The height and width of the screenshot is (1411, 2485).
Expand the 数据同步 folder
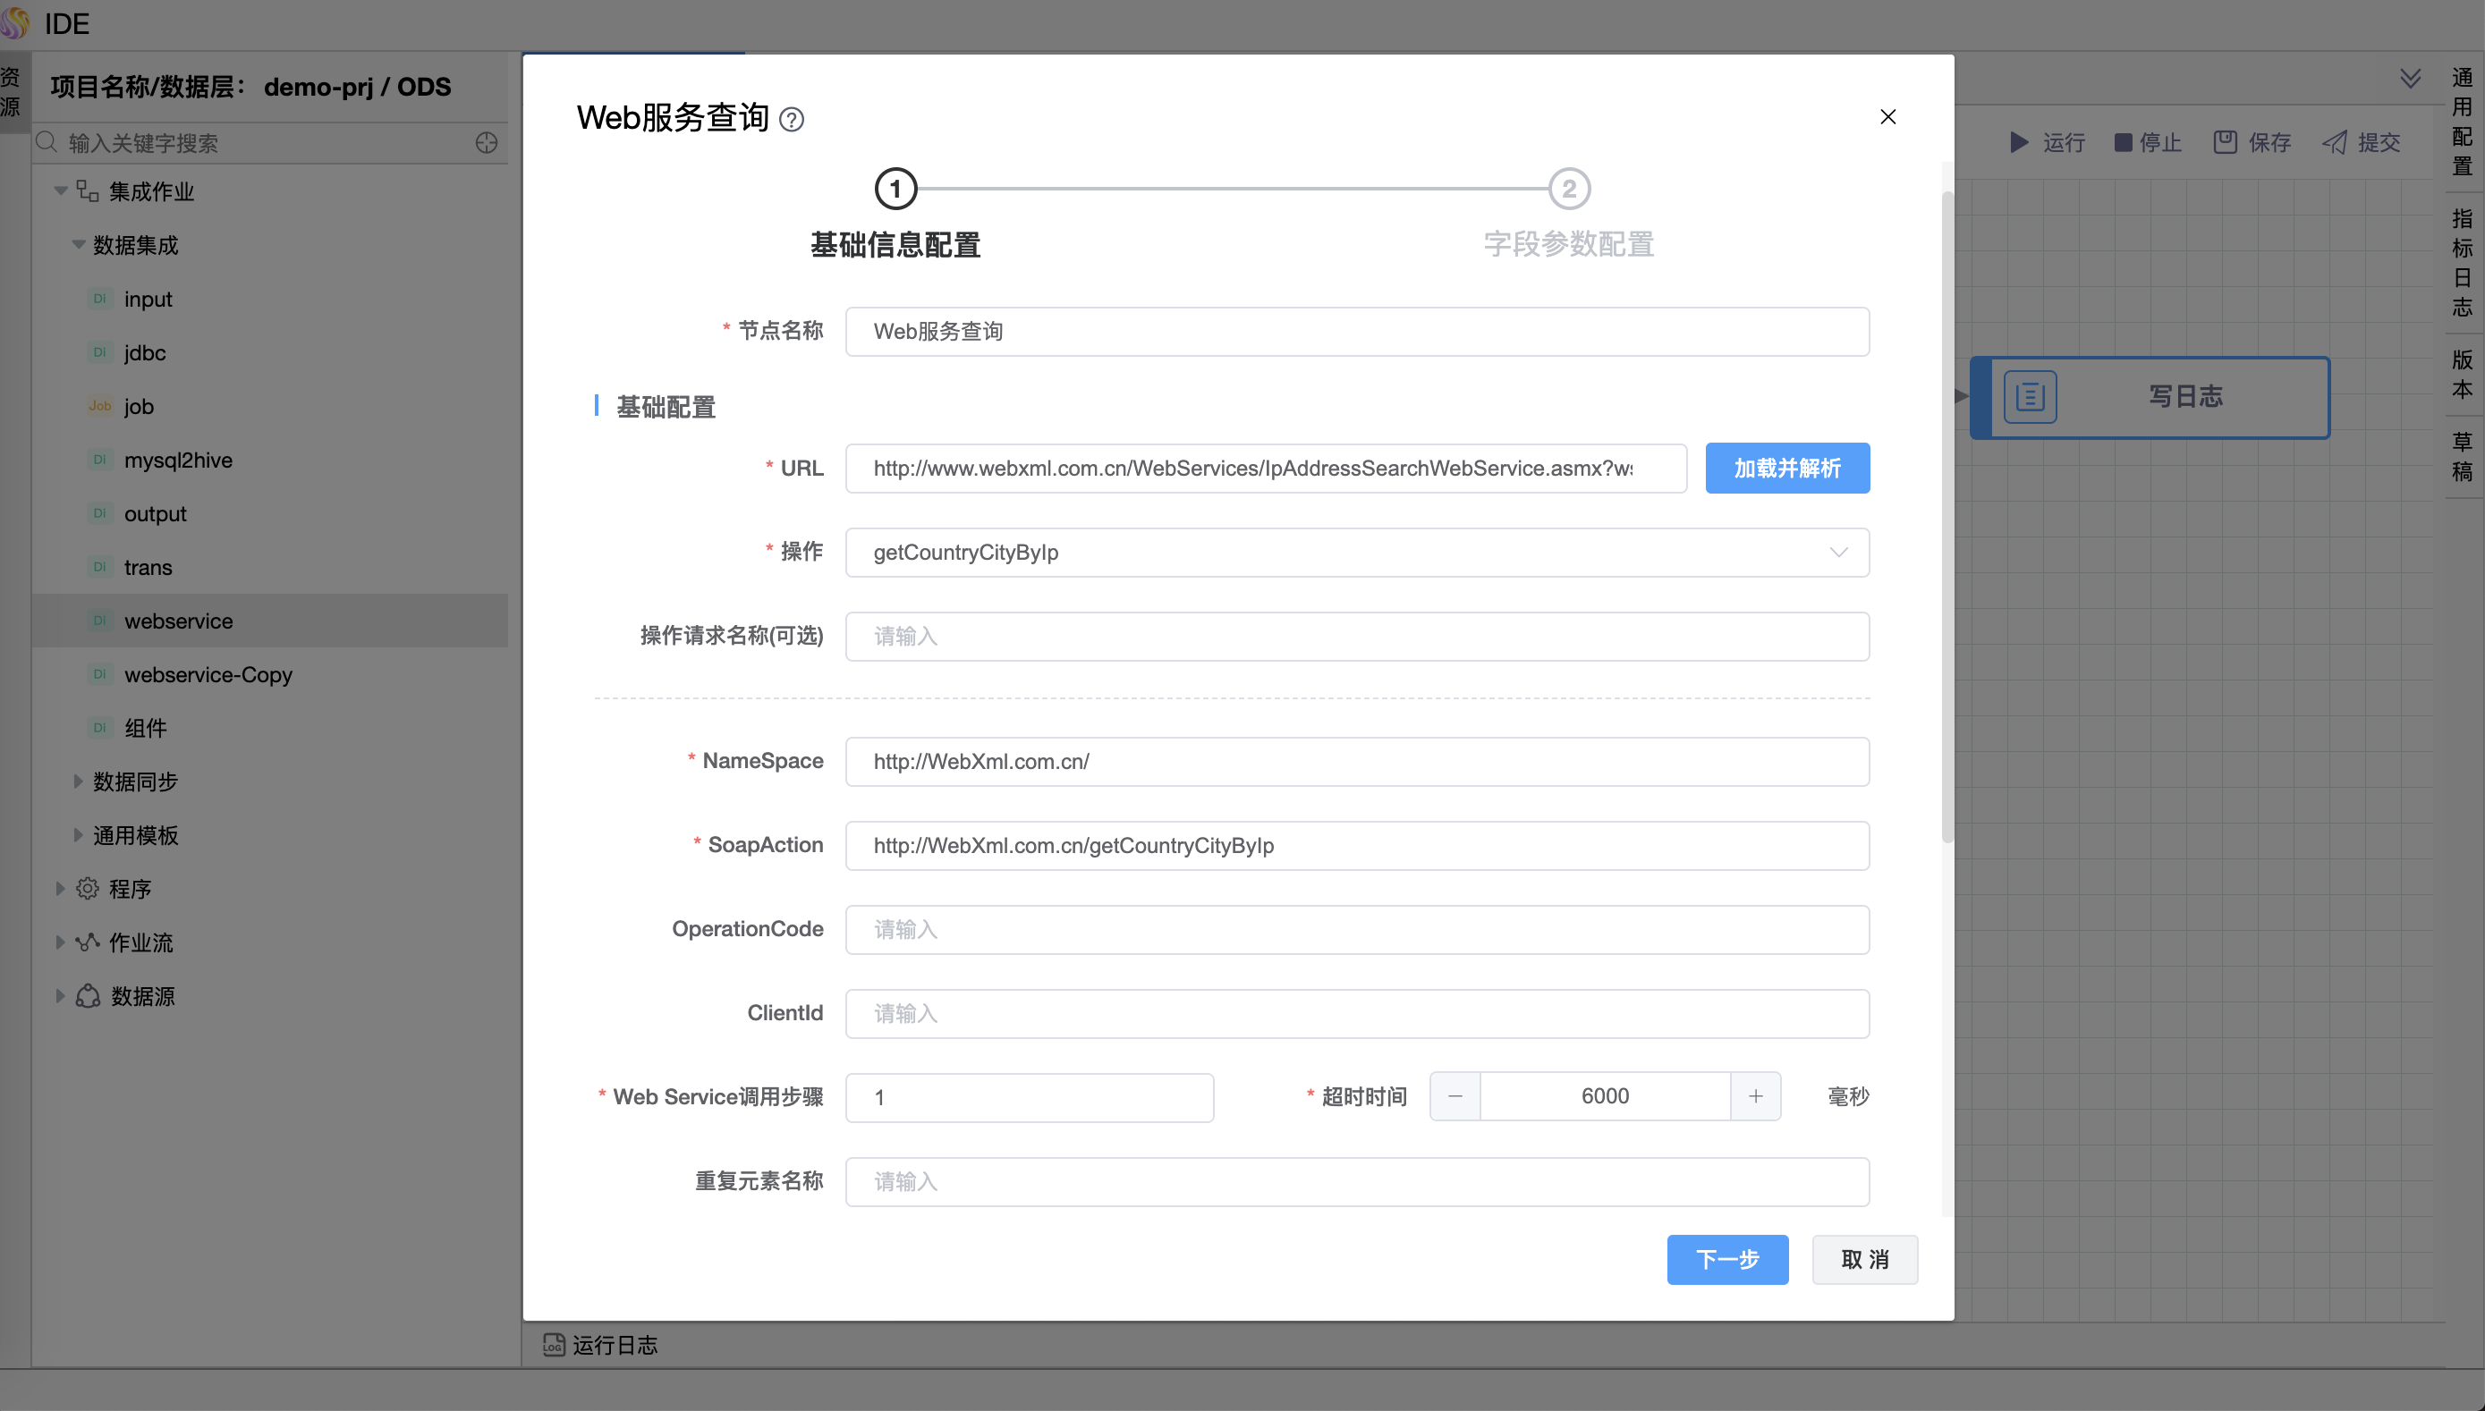click(x=79, y=782)
